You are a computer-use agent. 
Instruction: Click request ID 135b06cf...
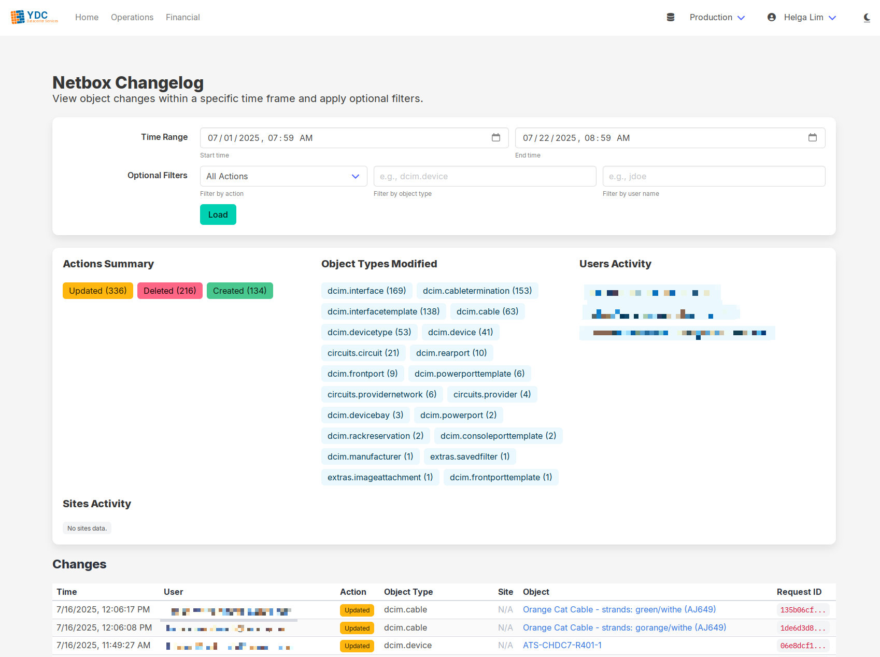[803, 610]
